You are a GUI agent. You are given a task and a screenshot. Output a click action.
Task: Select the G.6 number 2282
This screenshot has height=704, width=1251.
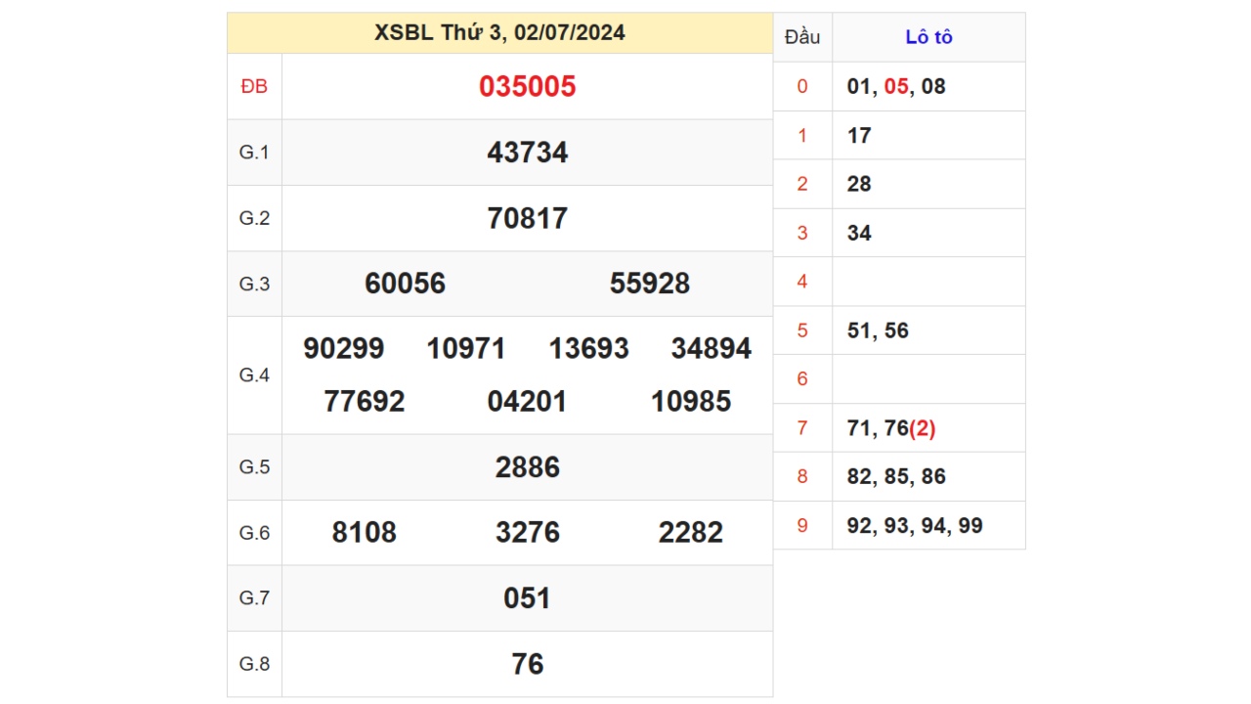[x=691, y=533]
